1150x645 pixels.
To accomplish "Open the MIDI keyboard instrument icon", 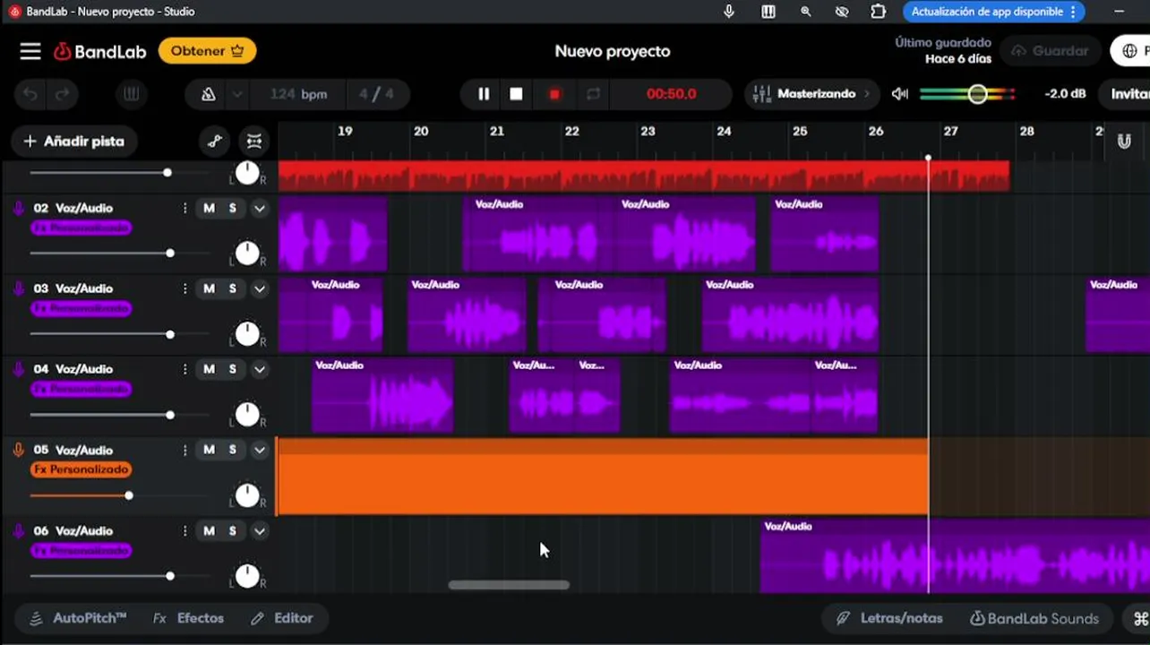I will coord(131,94).
